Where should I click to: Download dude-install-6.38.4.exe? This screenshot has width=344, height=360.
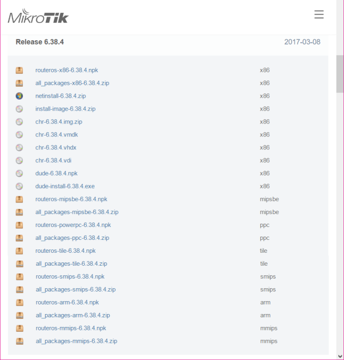(x=65, y=186)
